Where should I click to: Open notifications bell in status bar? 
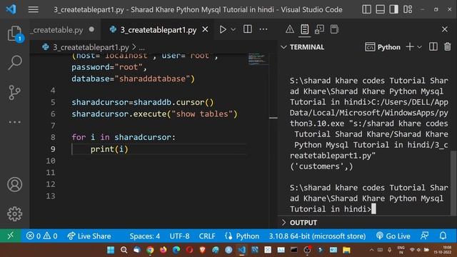click(443, 236)
